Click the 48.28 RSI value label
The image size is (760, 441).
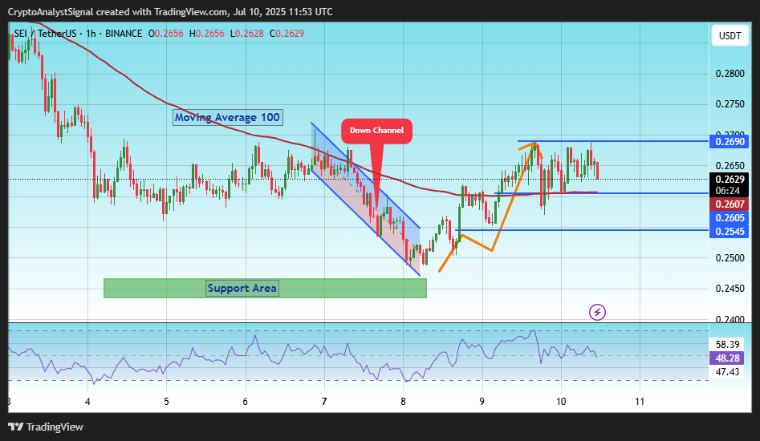tap(728, 358)
